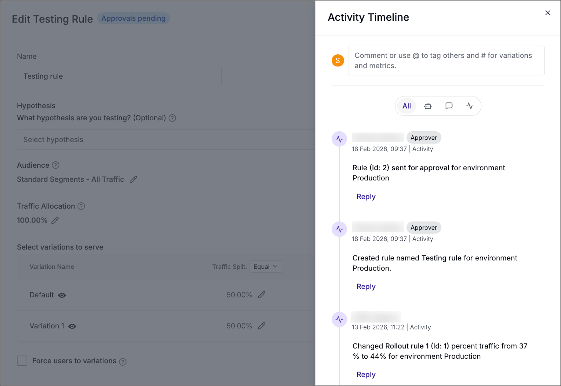Image resolution: width=561 pixels, height=386 pixels.
Task: Open the Traffic Split Equal dropdown
Action: click(x=266, y=267)
